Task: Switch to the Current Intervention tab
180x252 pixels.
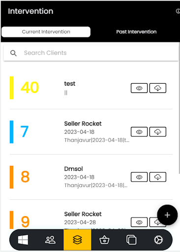Action: 46,32
